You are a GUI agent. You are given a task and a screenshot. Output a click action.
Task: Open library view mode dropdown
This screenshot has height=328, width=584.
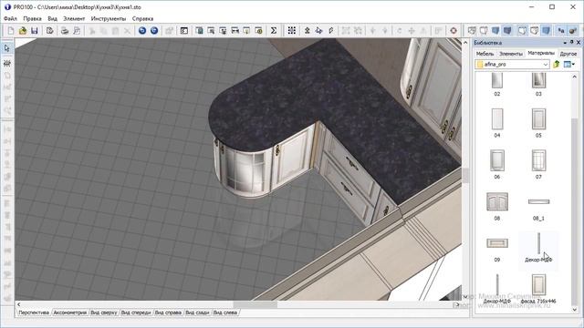(x=569, y=65)
